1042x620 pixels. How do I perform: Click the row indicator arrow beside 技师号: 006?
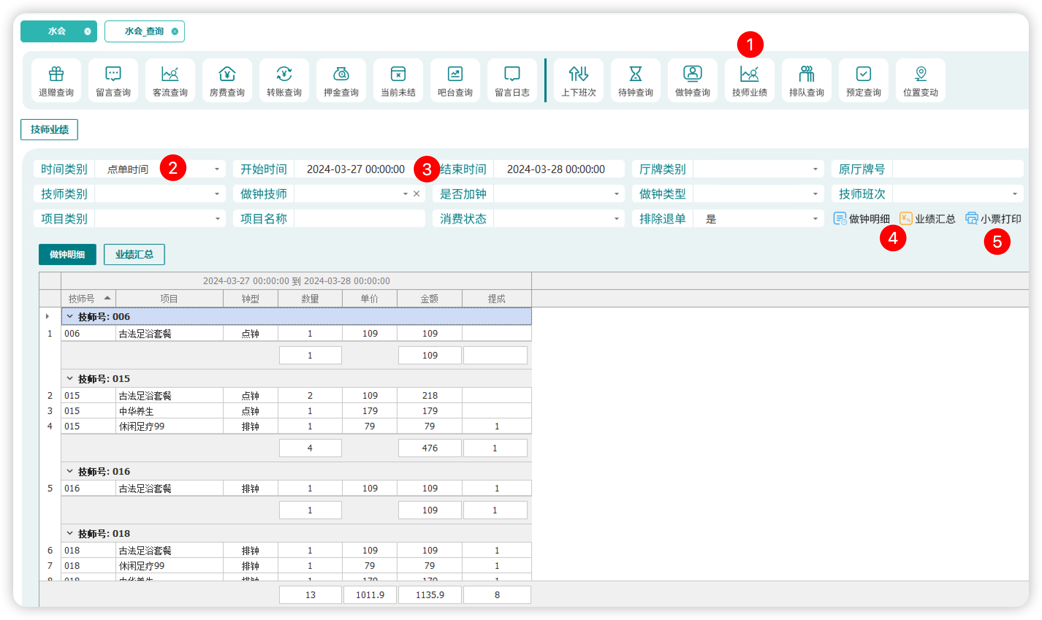pyautogui.click(x=47, y=317)
